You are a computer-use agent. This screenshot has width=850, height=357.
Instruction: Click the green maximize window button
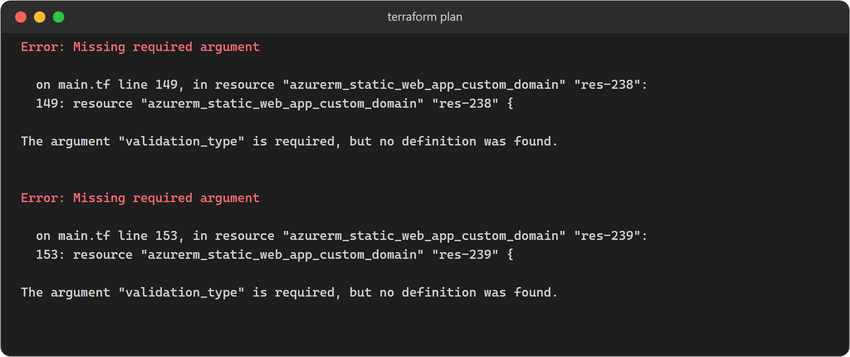[x=59, y=17]
